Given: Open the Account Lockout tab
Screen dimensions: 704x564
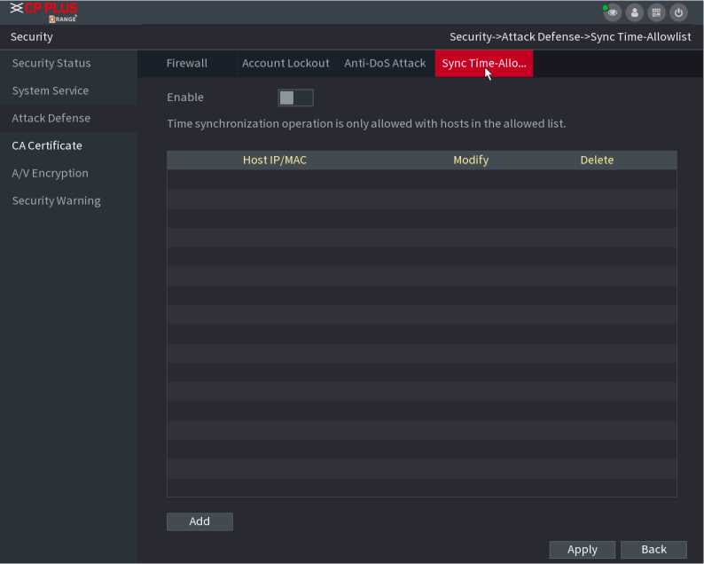Looking at the screenshot, I should click(286, 64).
